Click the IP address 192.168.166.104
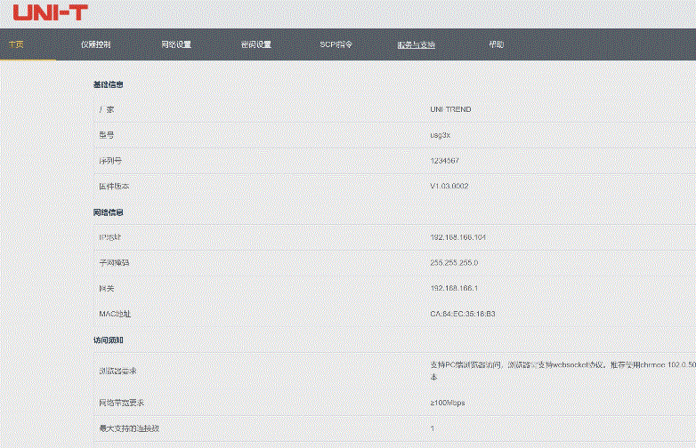The image size is (696, 448). coord(457,237)
